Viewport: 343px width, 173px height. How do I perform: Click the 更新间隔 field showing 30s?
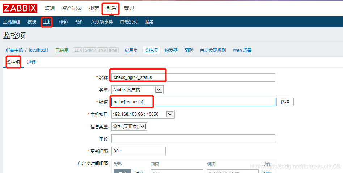(139, 151)
